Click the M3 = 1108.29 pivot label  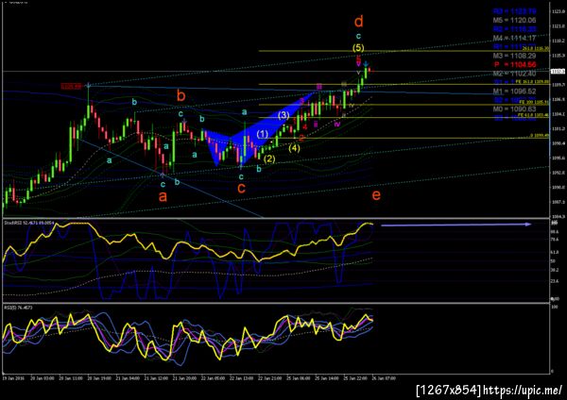pyautogui.click(x=514, y=56)
